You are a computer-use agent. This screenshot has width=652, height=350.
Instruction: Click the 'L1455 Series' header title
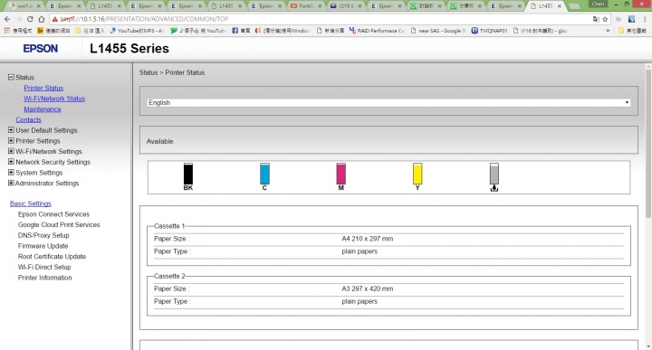point(129,49)
